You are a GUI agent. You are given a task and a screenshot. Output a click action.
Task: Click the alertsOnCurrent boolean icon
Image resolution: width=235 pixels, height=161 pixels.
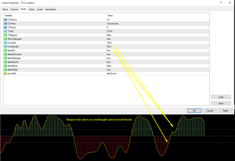coord(5,54)
